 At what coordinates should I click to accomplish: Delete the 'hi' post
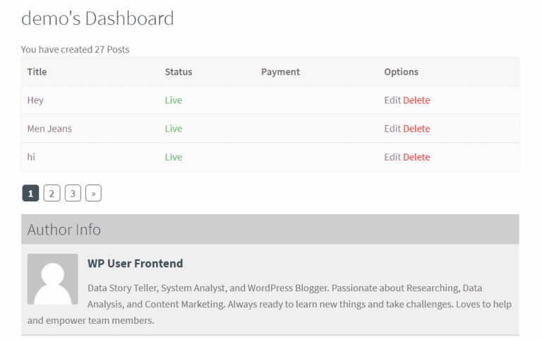tap(416, 157)
